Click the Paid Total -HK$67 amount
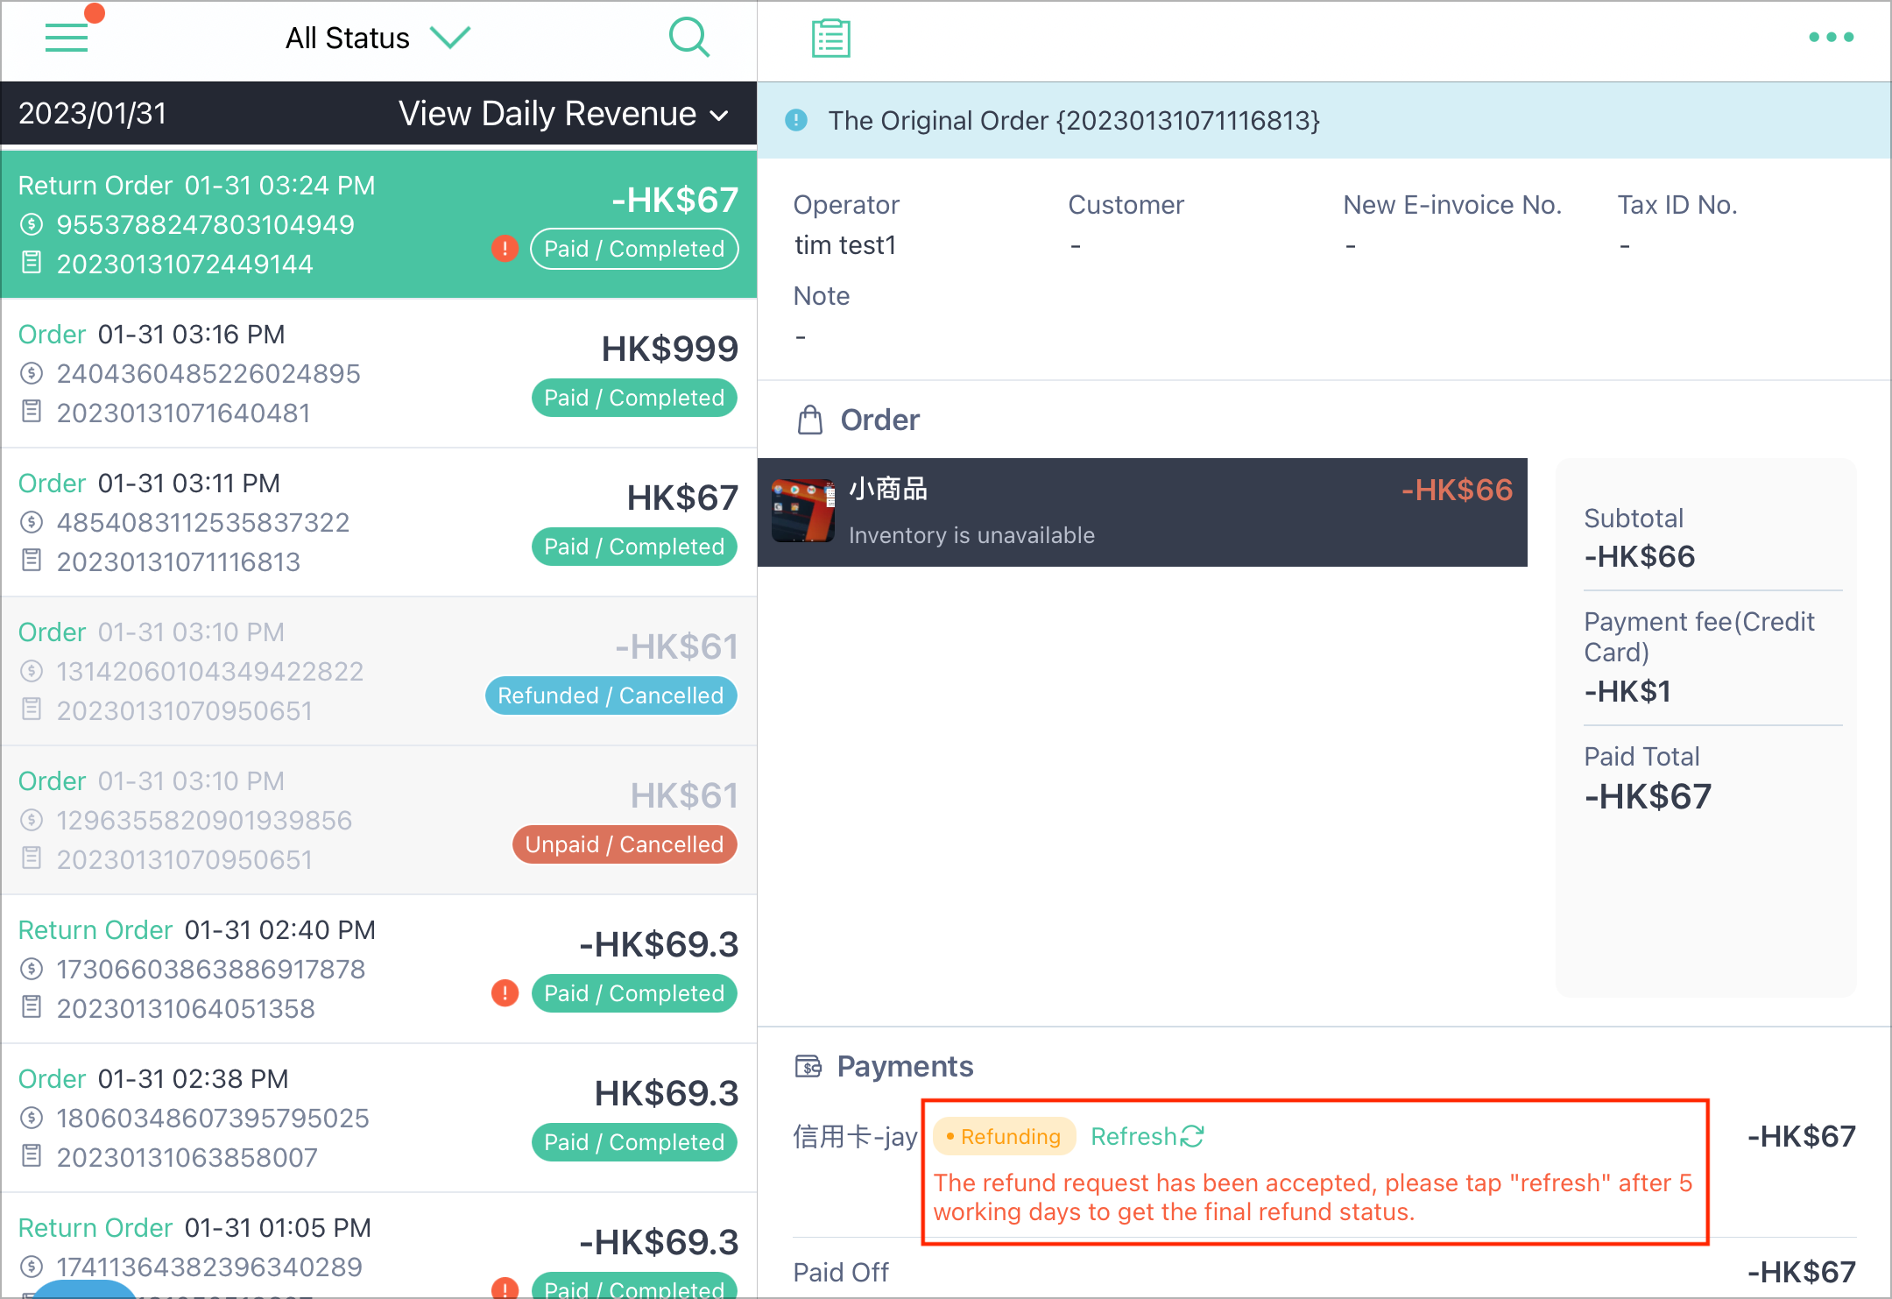 click(x=1648, y=796)
